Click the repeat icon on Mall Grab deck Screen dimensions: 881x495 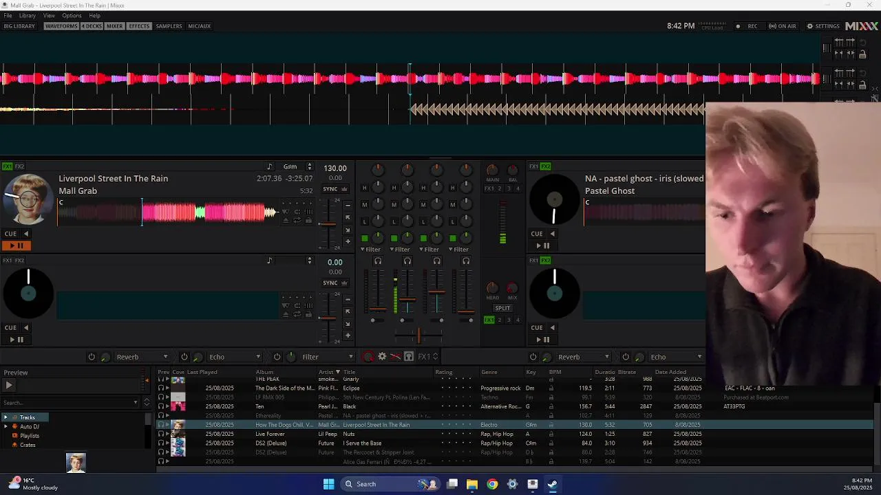tap(297, 220)
